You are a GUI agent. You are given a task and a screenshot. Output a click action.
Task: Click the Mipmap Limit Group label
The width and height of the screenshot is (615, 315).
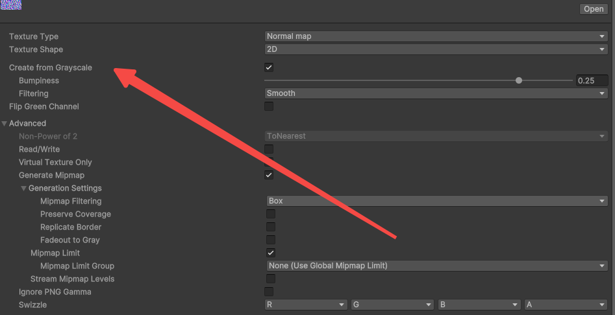pyautogui.click(x=77, y=266)
